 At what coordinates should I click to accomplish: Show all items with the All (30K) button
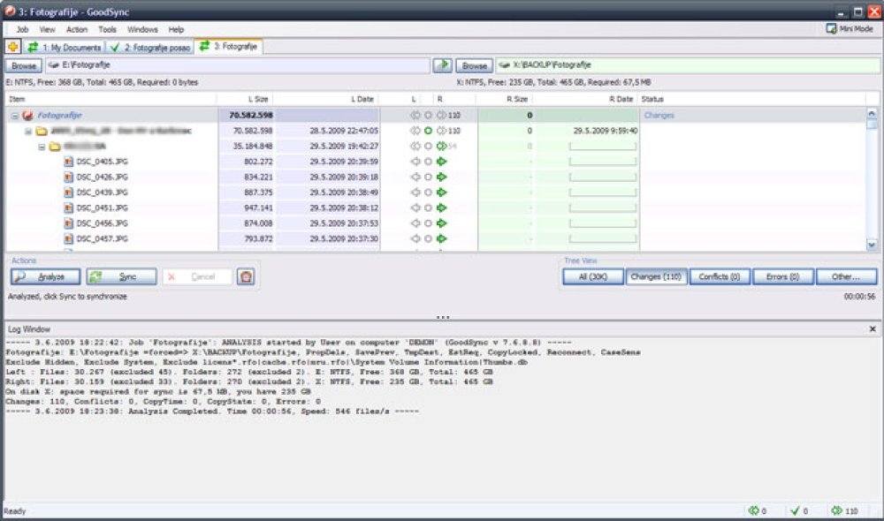tap(593, 276)
